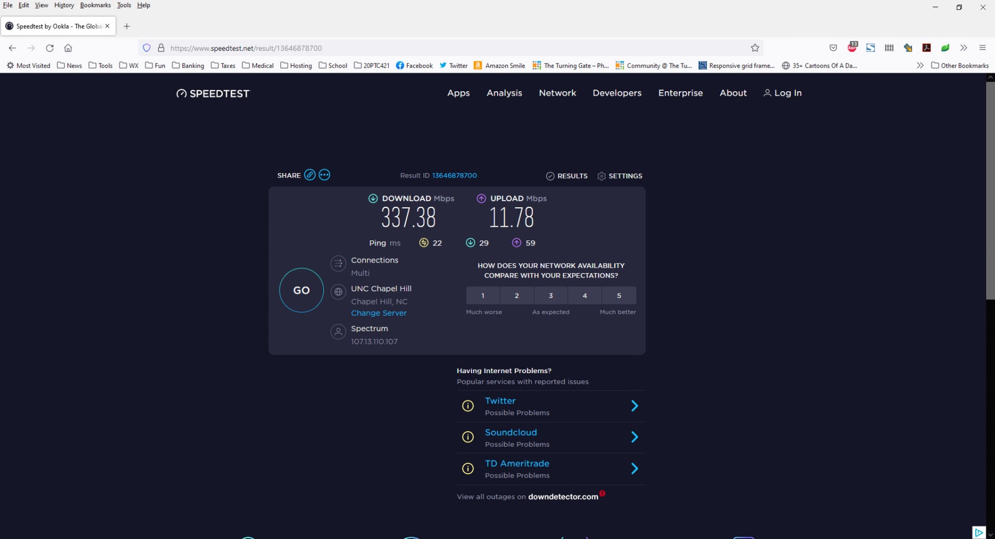Start a new test with GO button
The height and width of the screenshot is (539, 995).
click(x=301, y=290)
